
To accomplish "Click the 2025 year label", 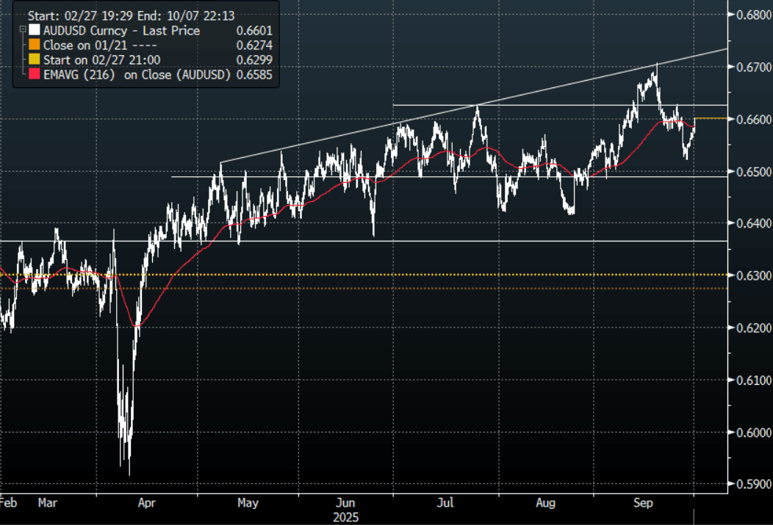I will pyautogui.click(x=345, y=518).
